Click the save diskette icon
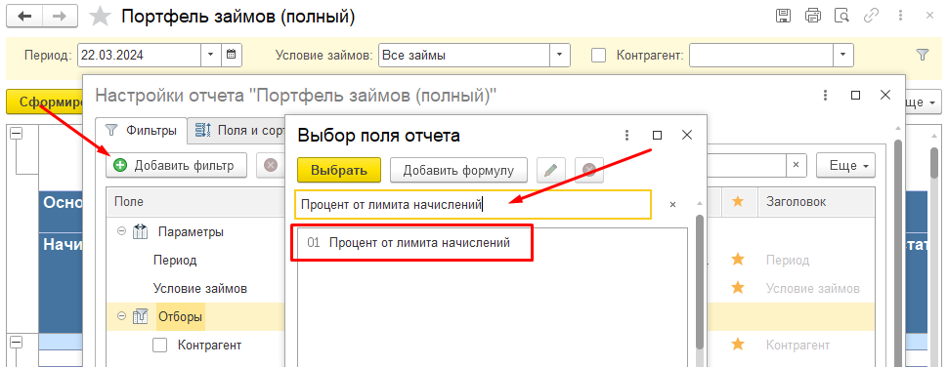Screen dimensions: 948x367 (784, 17)
